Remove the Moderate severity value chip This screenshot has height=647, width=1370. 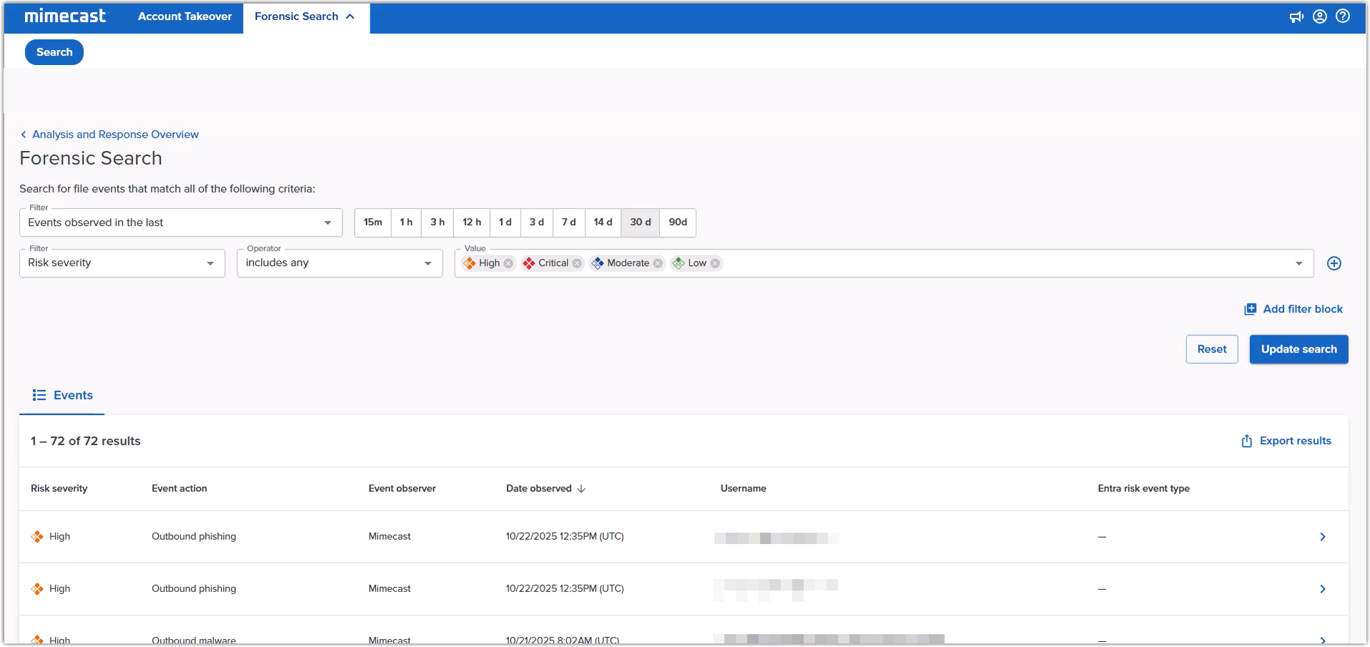658,263
